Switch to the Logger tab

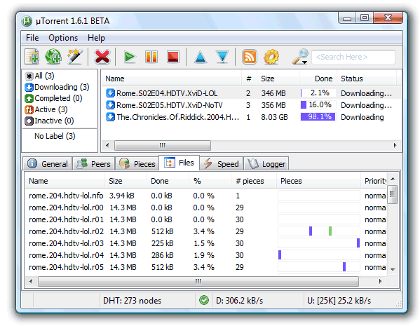click(266, 163)
